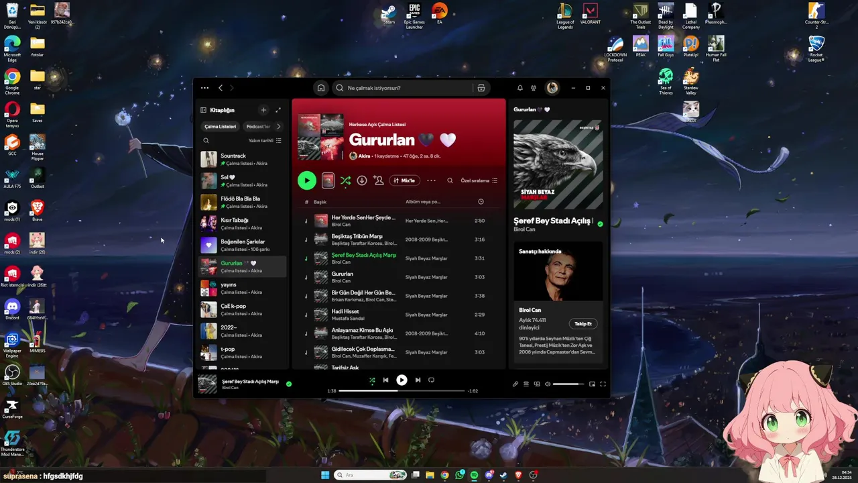Toggle the repeat button in the player
The height and width of the screenshot is (483, 858).
coord(431,380)
